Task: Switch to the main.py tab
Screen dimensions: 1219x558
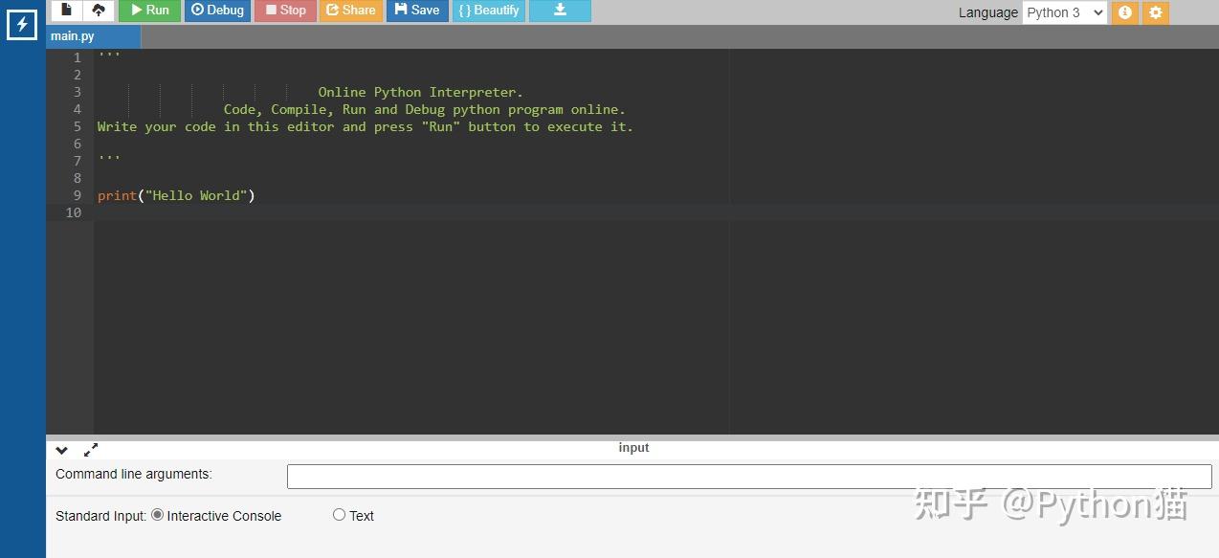Action: point(72,35)
